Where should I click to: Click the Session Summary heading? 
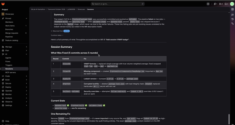pos(62,47)
